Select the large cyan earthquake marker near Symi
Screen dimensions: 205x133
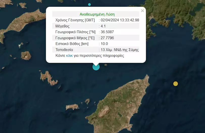point(96,67)
